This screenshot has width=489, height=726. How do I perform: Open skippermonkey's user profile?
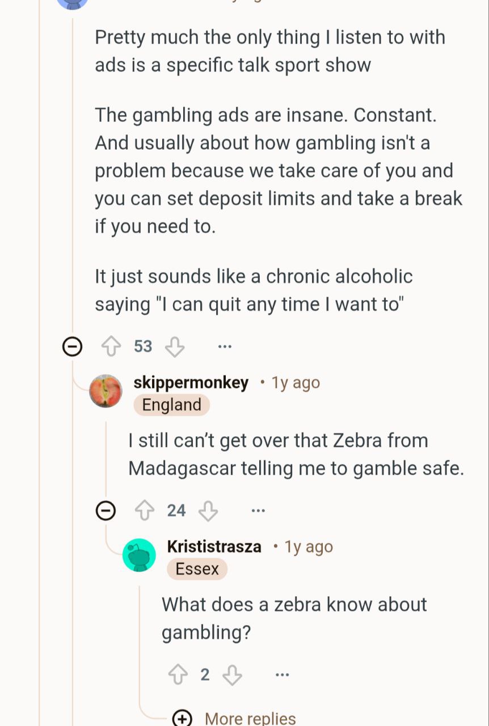[x=191, y=383]
